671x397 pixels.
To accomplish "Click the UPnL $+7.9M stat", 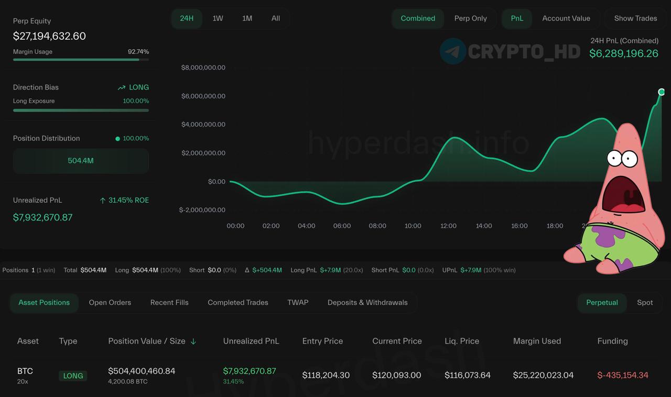I will (479, 270).
